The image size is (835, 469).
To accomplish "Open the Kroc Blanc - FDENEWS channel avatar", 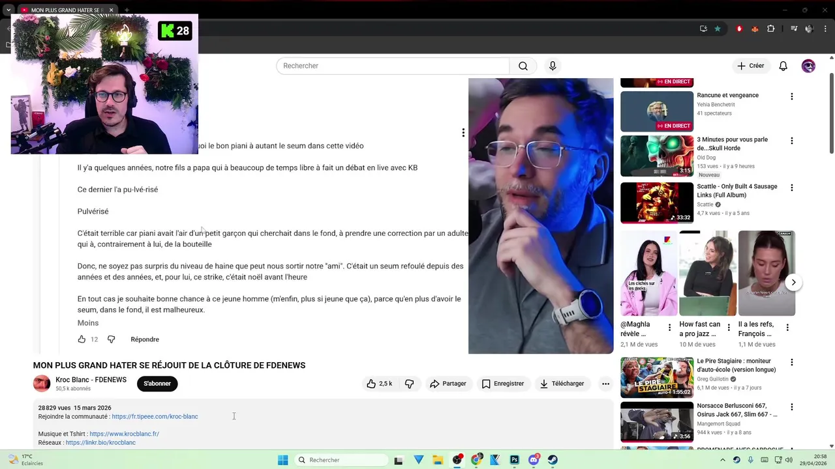I will (42, 384).
